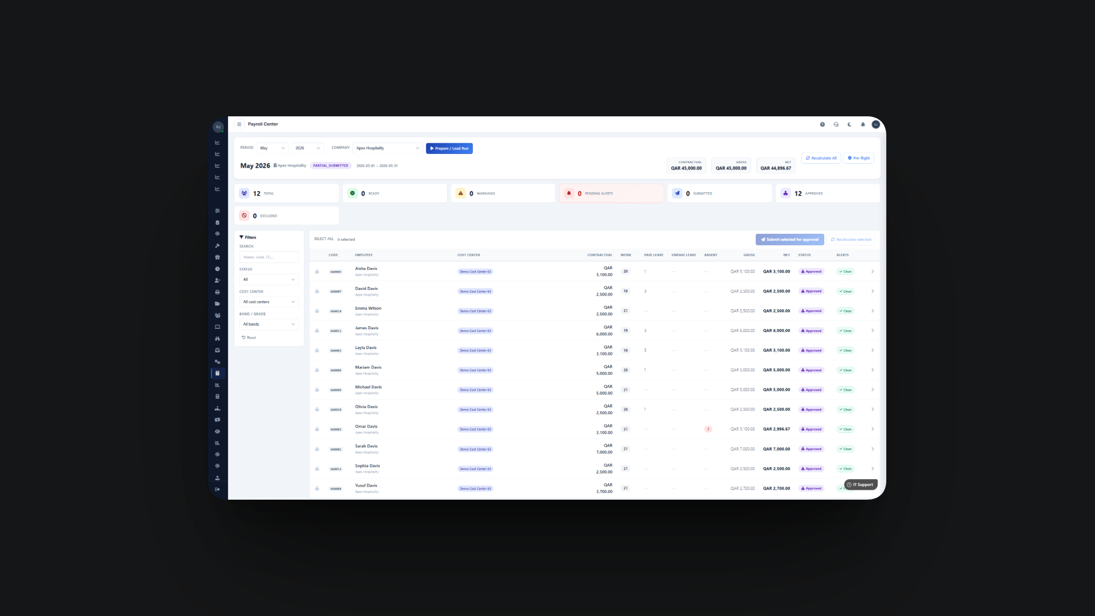Screen dimensions: 1095x616
Task: Click Recalculate selected button
Action: click(x=851, y=240)
